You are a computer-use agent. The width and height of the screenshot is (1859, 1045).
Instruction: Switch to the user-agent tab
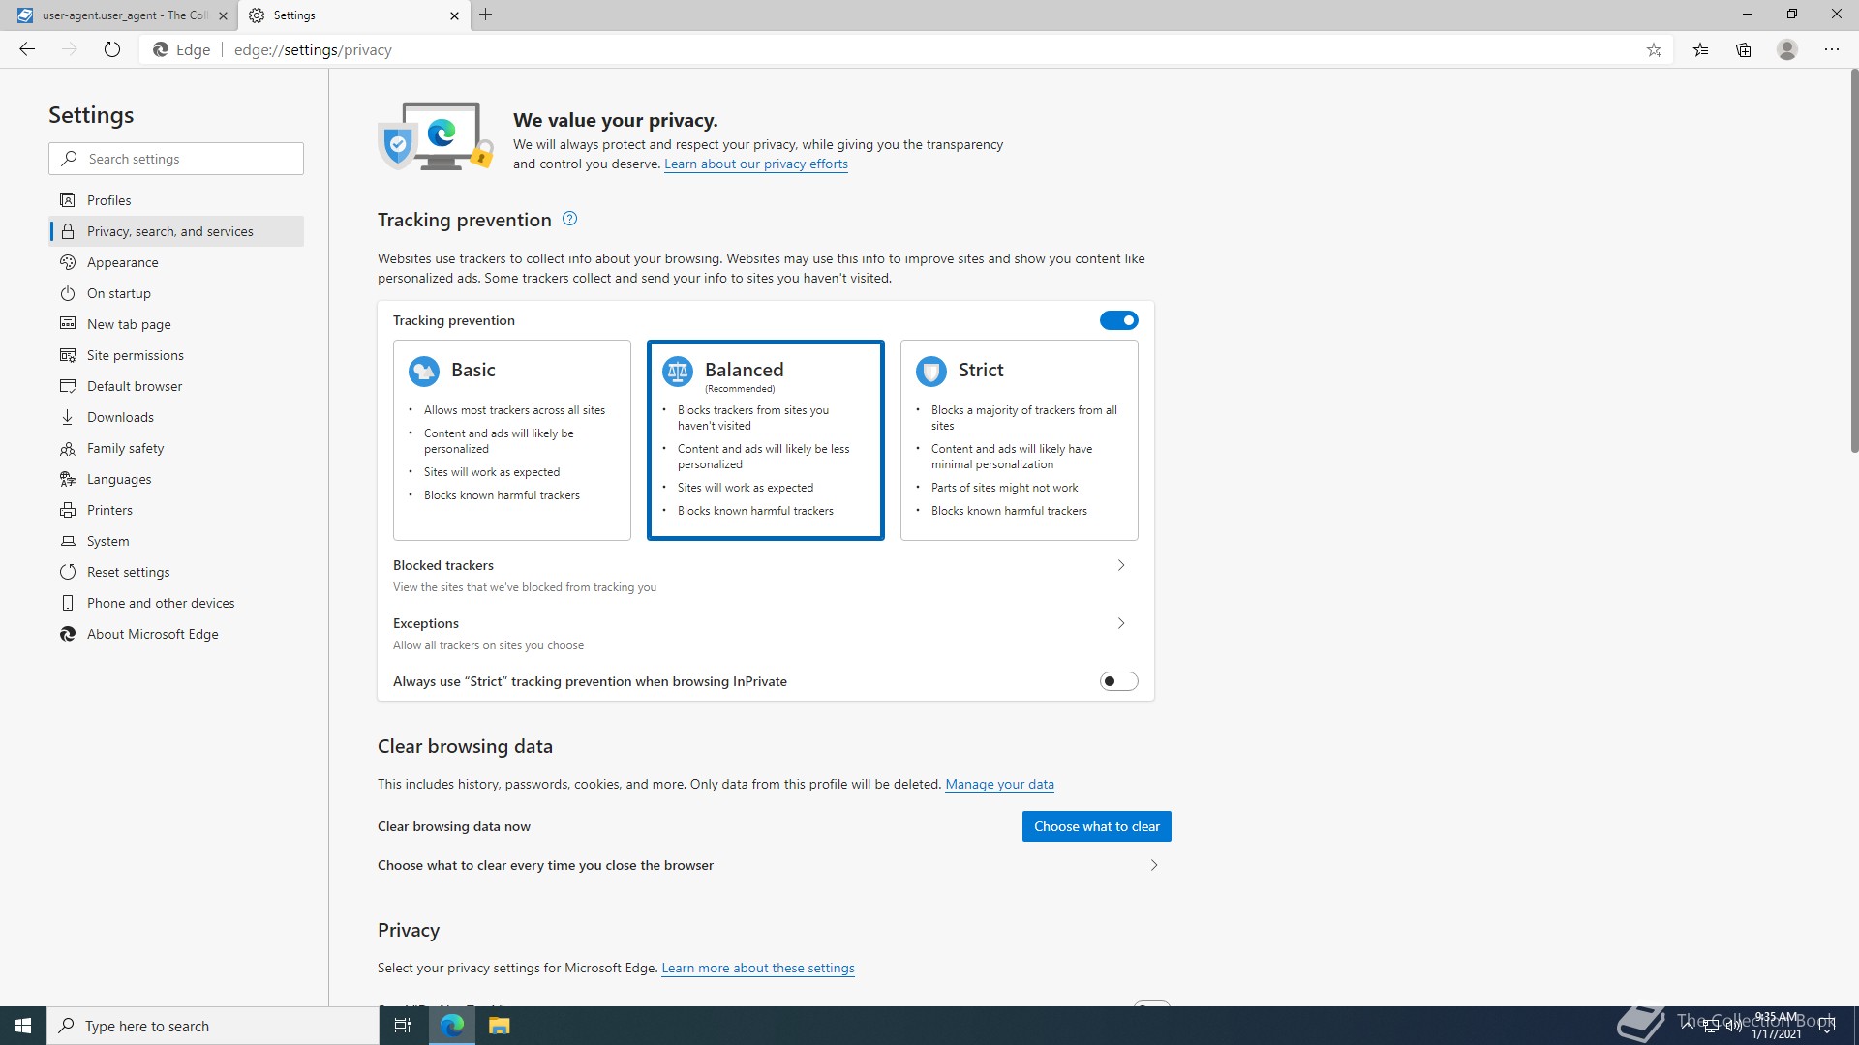click(119, 15)
